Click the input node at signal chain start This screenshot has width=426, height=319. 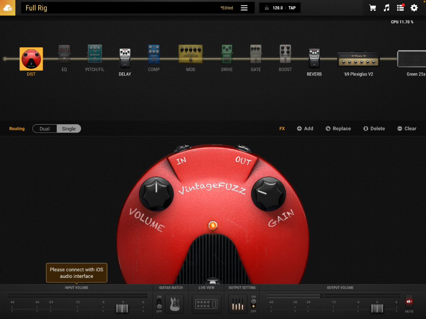[x=5, y=59]
